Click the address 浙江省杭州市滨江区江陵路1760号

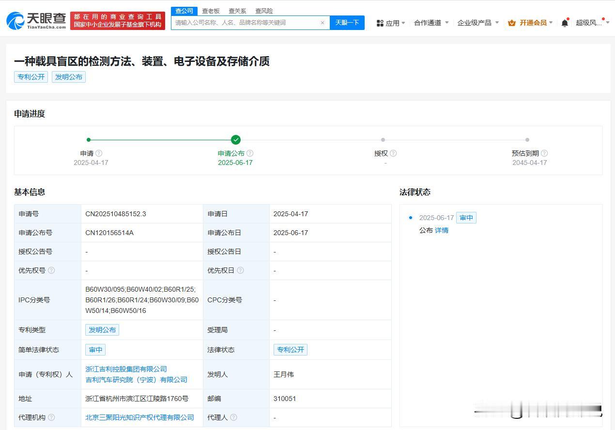(x=137, y=399)
